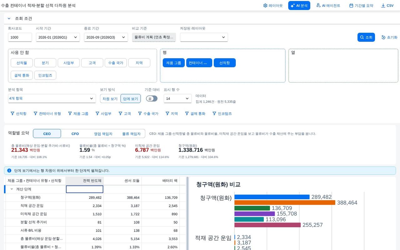Open the 제품 그룹 funnel filter

pos(78,113)
